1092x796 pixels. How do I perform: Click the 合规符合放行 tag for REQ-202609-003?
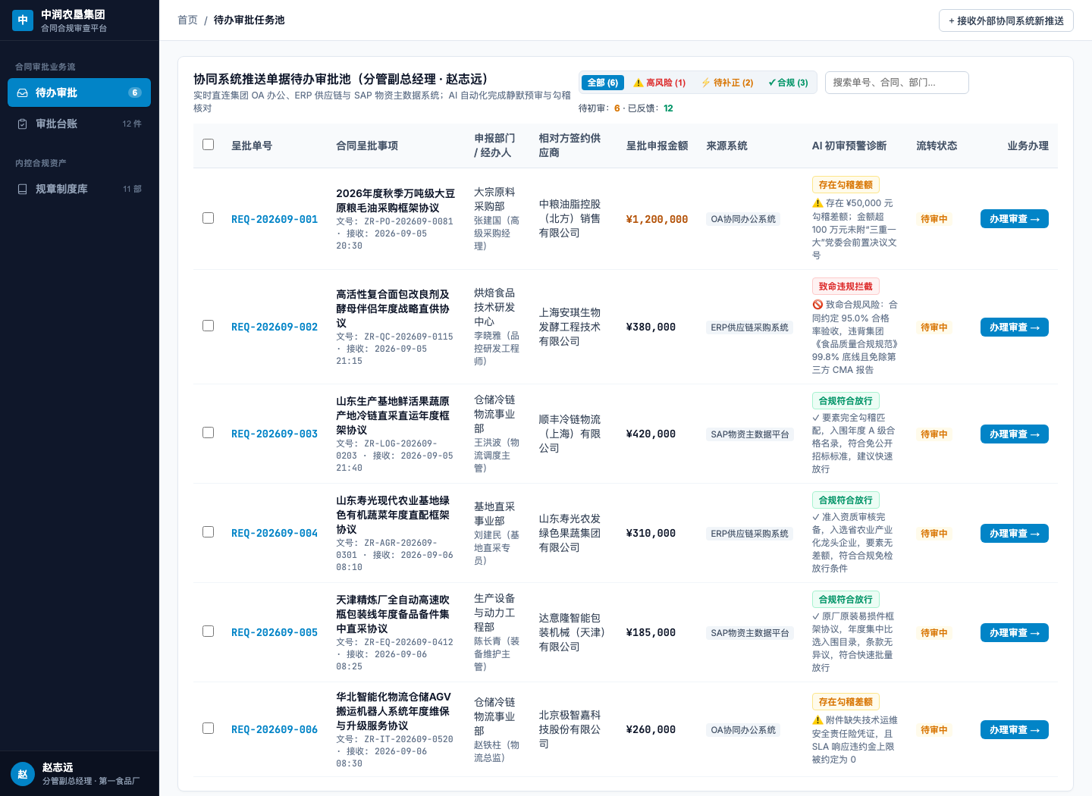pos(846,401)
